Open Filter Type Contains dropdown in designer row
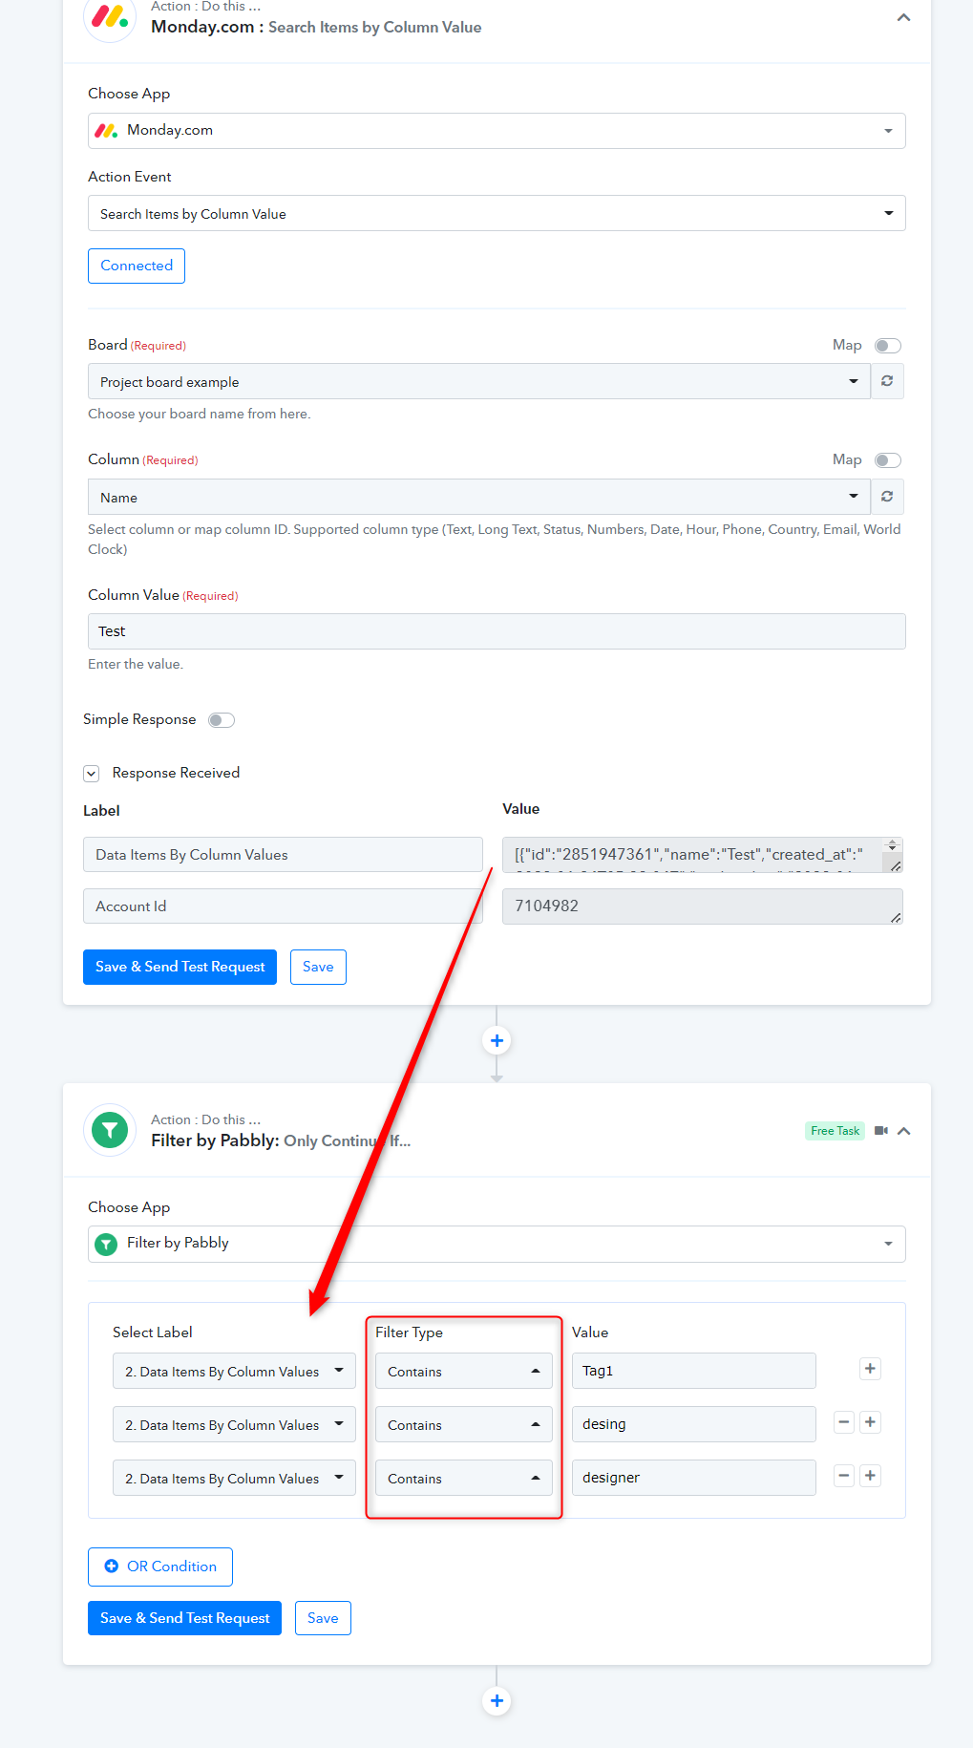The image size is (973, 1748). [x=464, y=1478]
